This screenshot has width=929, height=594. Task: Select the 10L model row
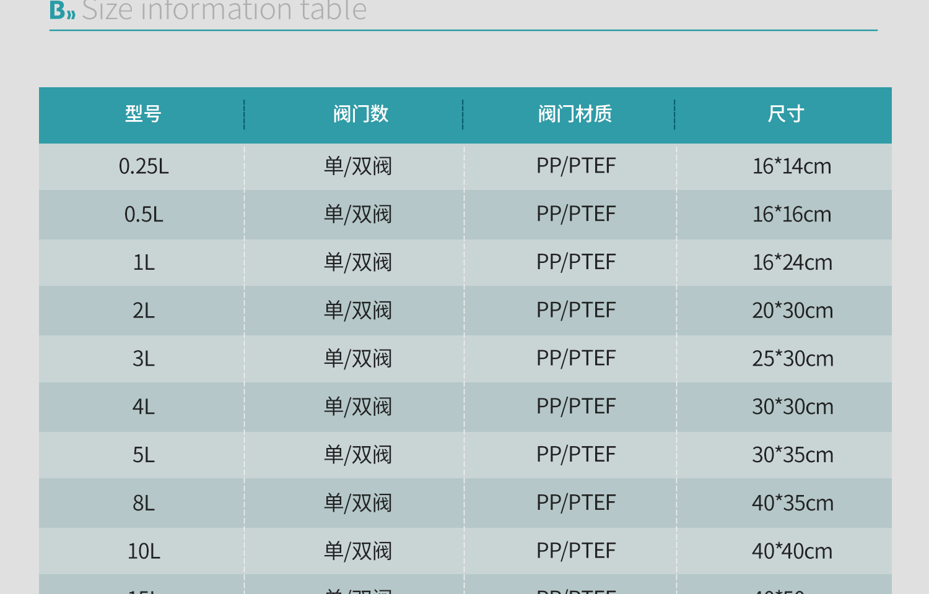(x=144, y=551)
